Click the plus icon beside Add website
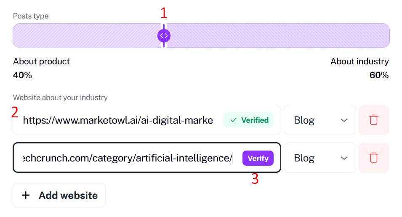402x217 pixels. pyautogui.click(x=26, y=195)
